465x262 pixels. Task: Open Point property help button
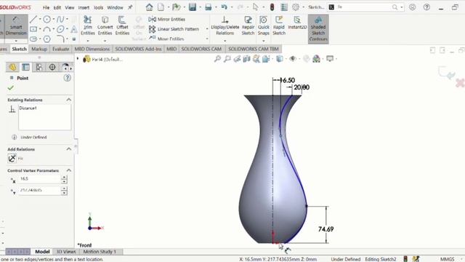coord(68,78)
